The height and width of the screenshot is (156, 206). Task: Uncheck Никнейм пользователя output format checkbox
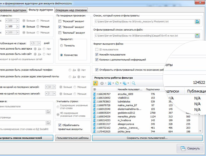97,54
